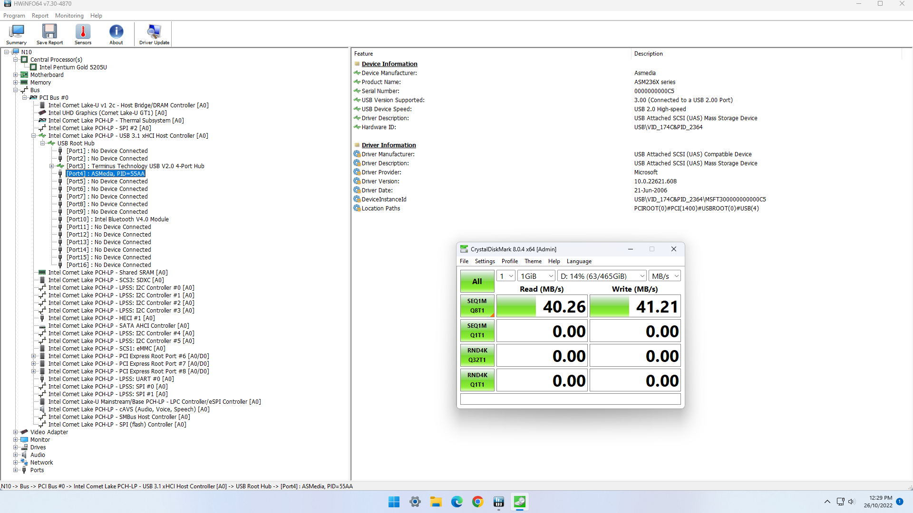This screenshot has height=513, width=913.
Task: Open CrystalDiskMark File menu
Action: coord(464,261)
